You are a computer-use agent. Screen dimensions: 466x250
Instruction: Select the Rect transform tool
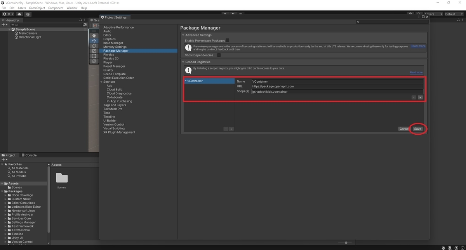point(94,56)
